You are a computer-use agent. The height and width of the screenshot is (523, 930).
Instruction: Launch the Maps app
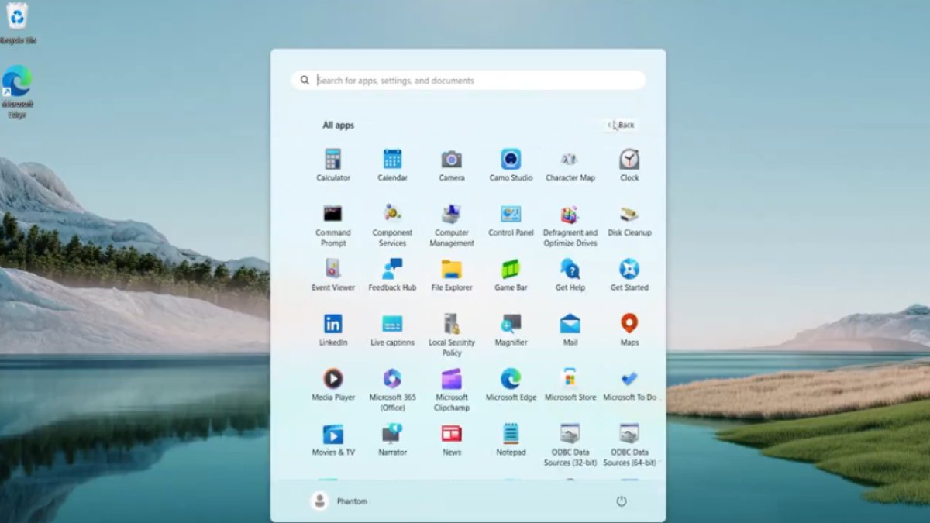(629, 330)
